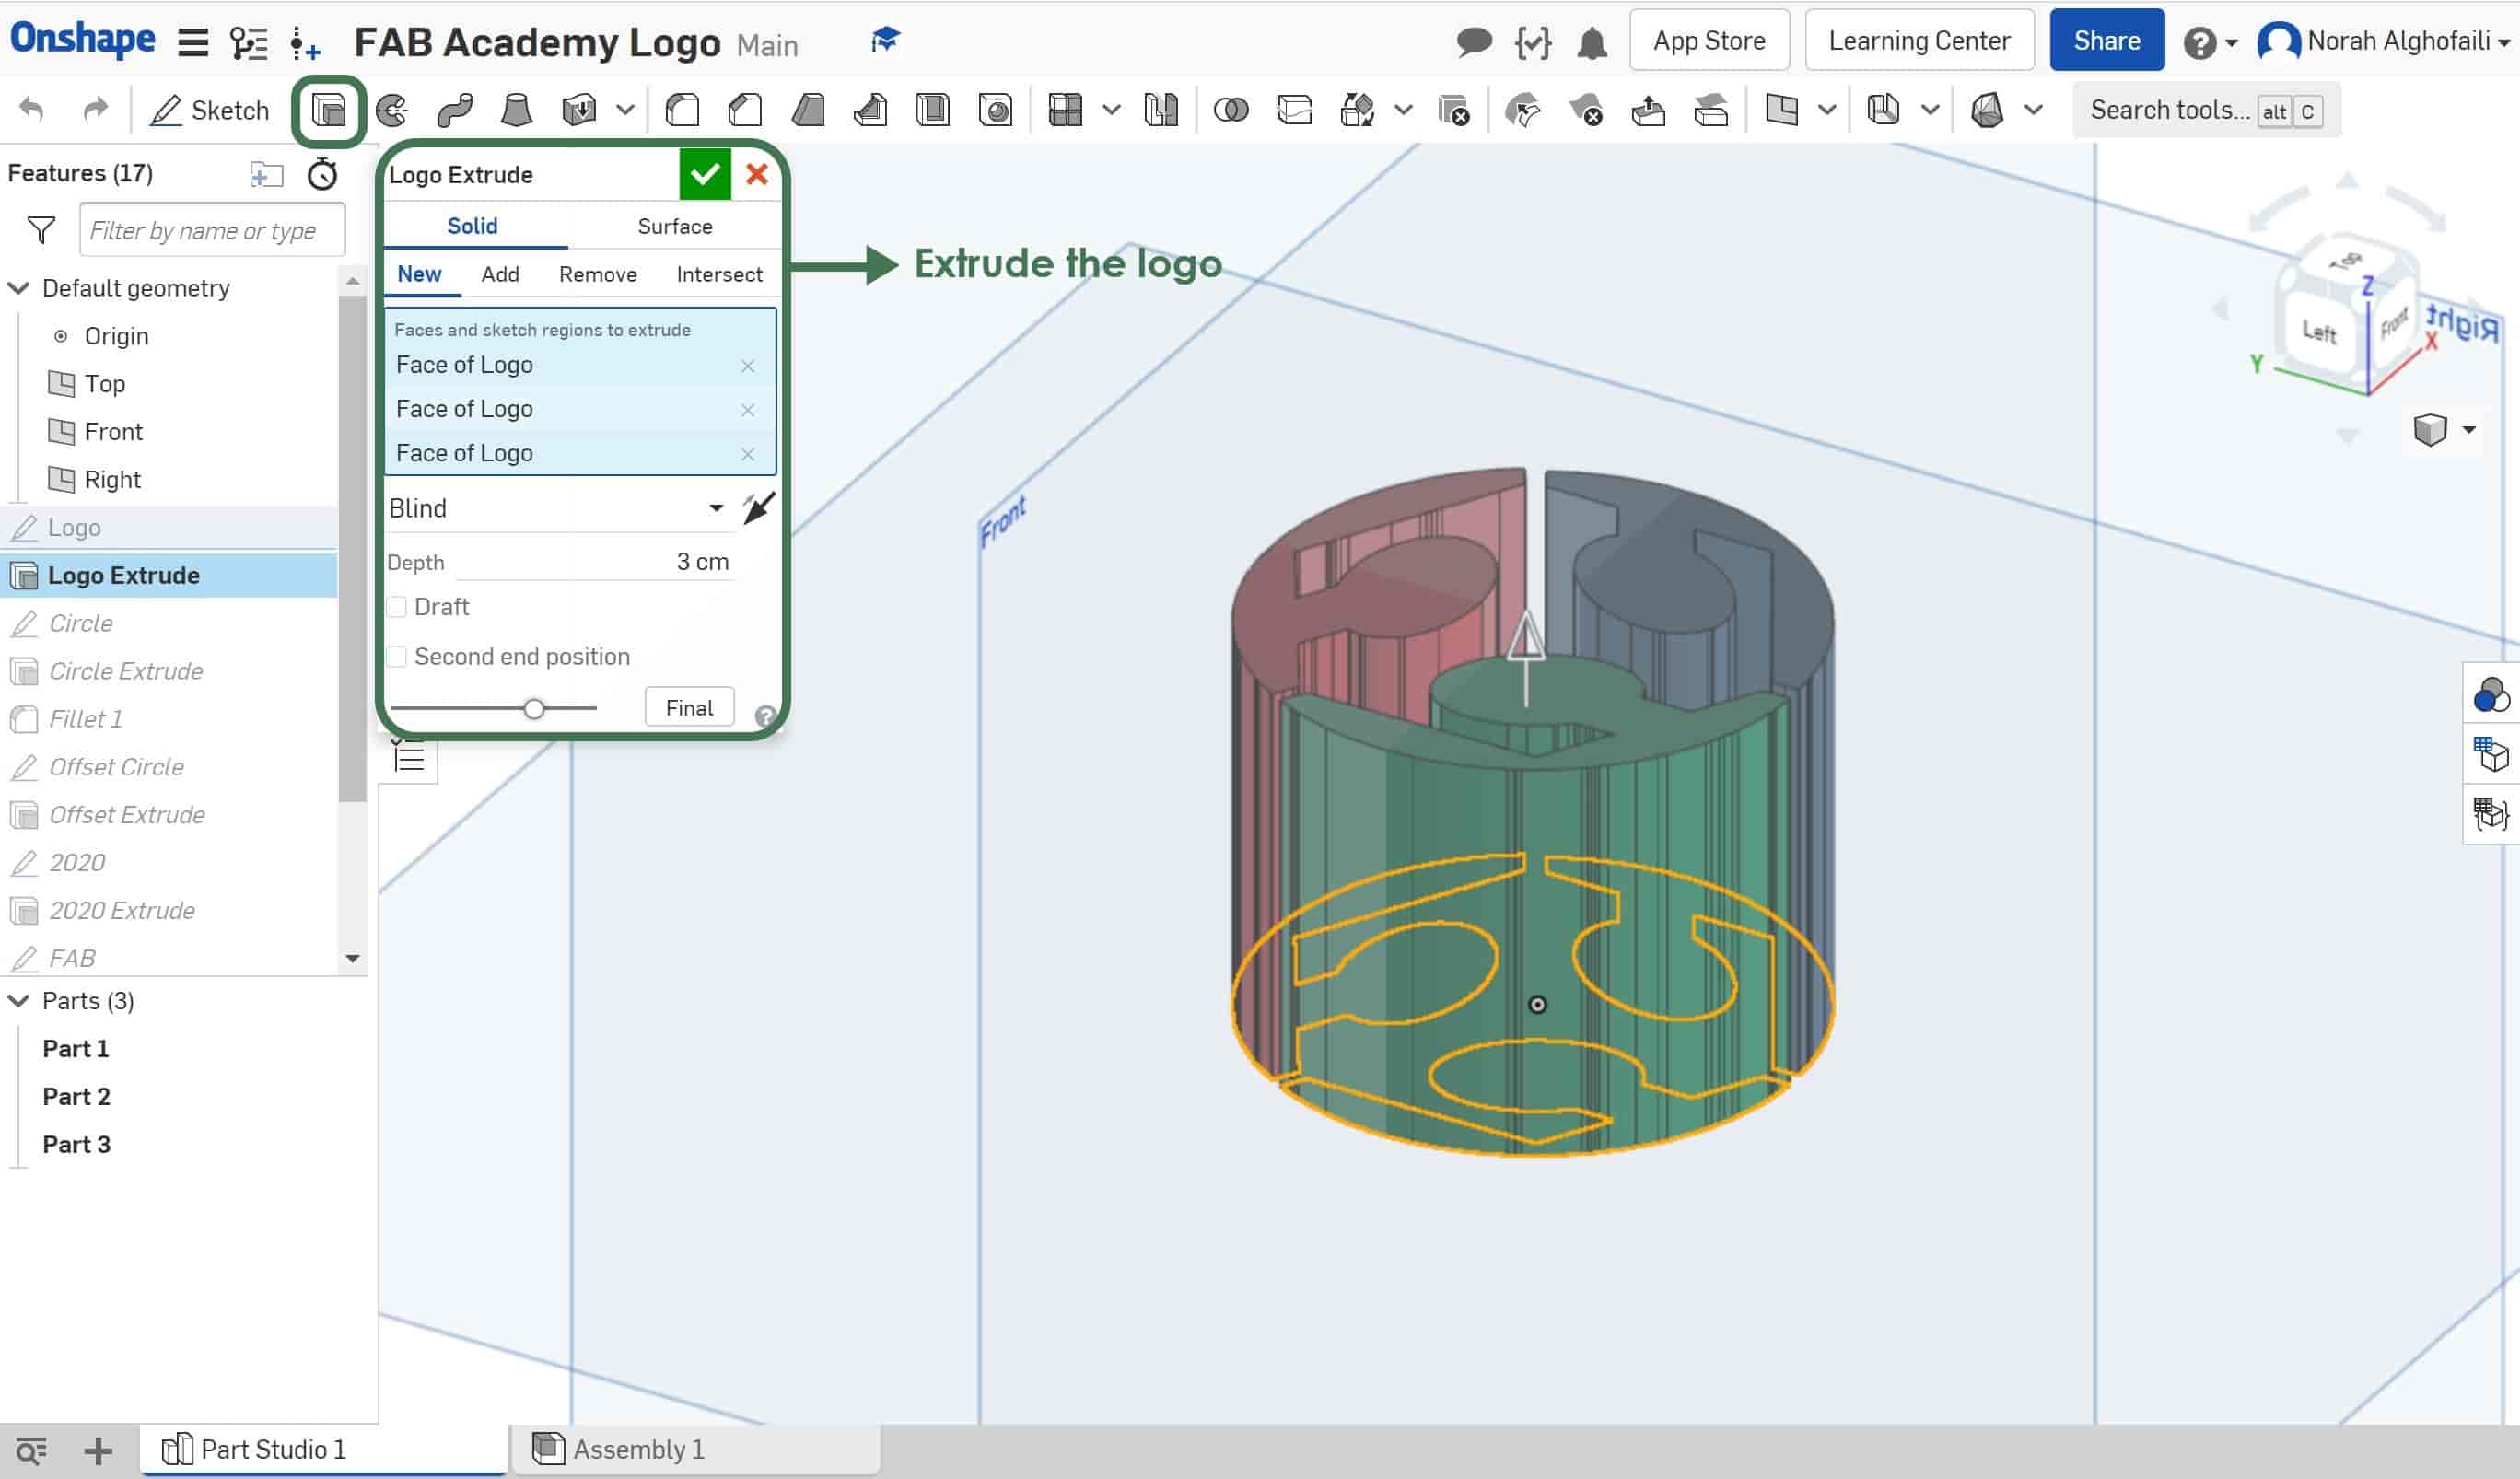Select the Mirror tool
The width and height of the screenshot is (2520, 1479).
pyautogui.click(x=1161, y=110)
